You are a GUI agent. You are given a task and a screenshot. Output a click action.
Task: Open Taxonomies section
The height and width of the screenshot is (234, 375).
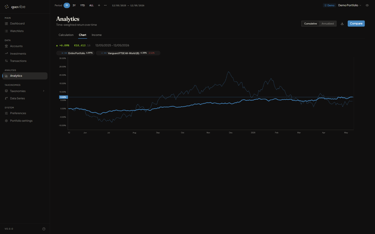tap(25, 91)
